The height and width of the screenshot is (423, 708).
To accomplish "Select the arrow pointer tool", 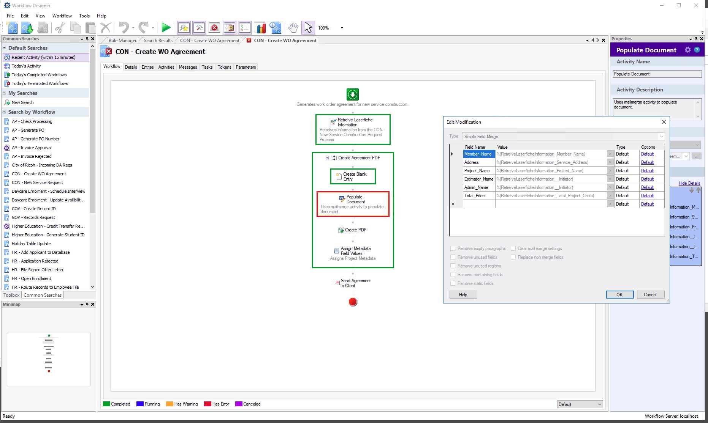I will tap(308, 28).
